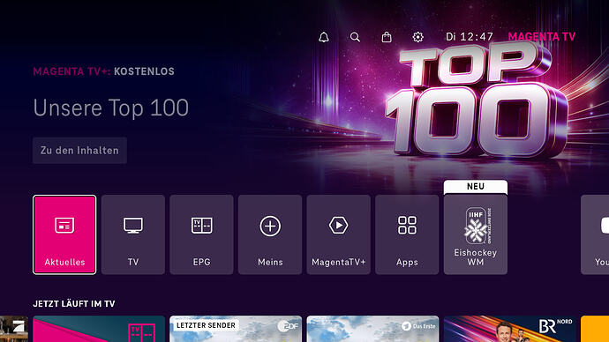Click the TOP 100 banner graphic

click(476, 100)
